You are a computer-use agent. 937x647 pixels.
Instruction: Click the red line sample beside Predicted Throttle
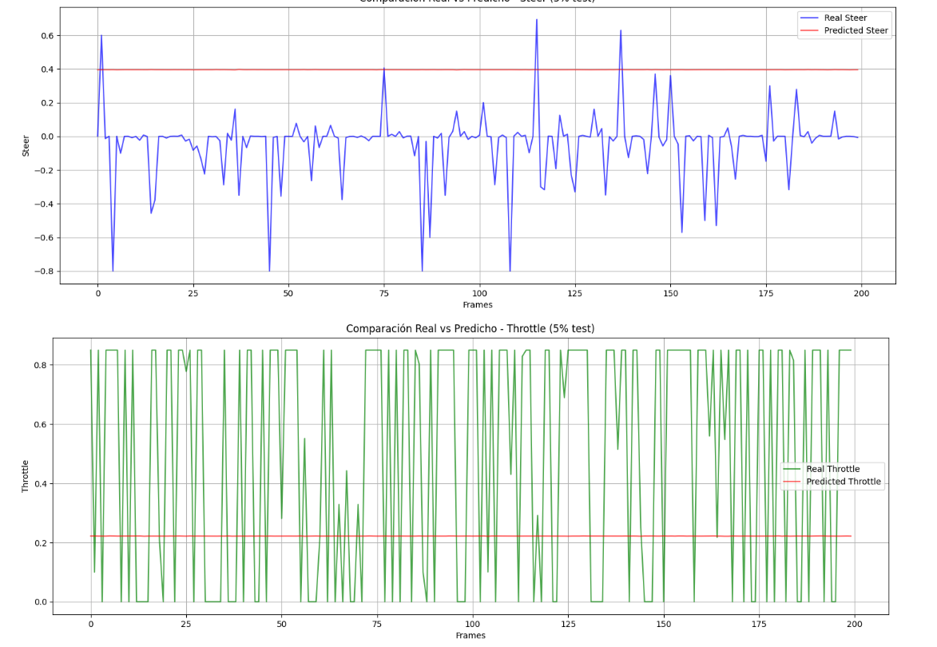pos(792,482)
